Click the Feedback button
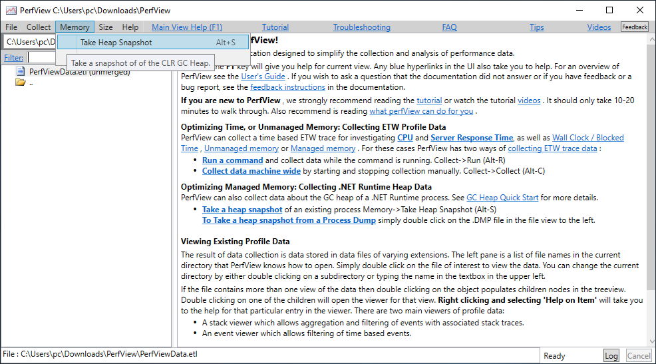The width and height of the screenshot is (656, 364). coord(635,27)
